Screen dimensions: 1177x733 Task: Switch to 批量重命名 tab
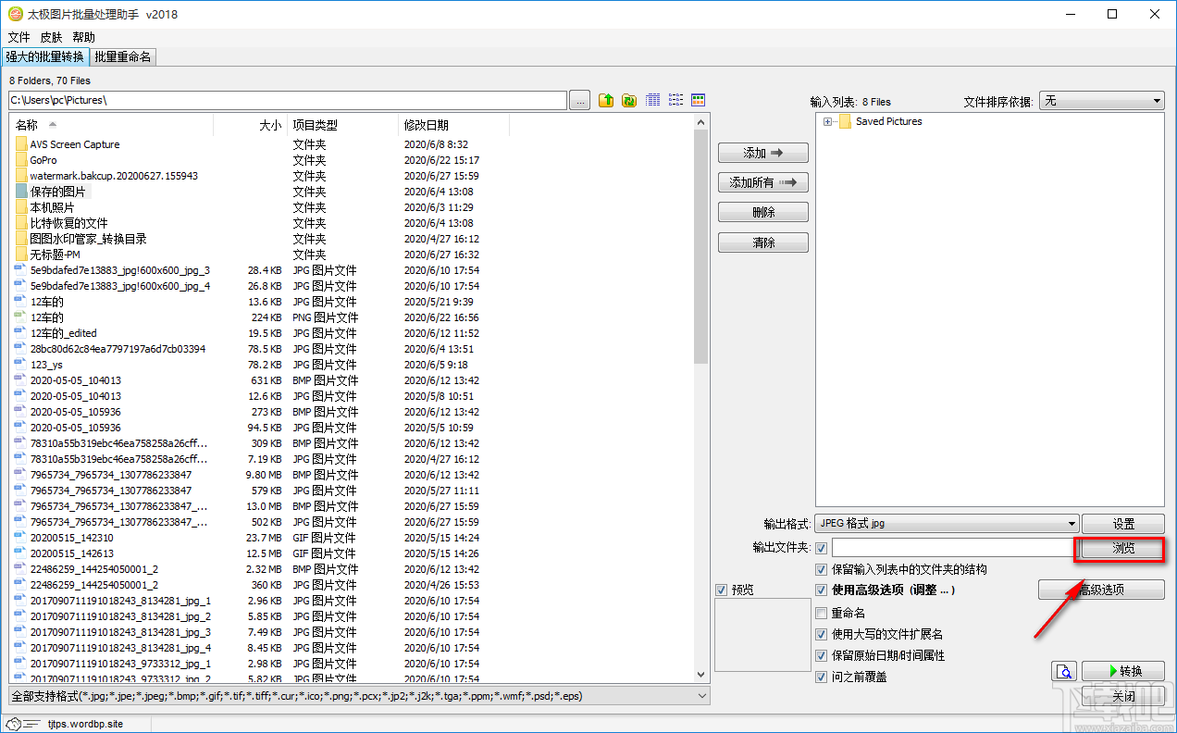[122, 57]
